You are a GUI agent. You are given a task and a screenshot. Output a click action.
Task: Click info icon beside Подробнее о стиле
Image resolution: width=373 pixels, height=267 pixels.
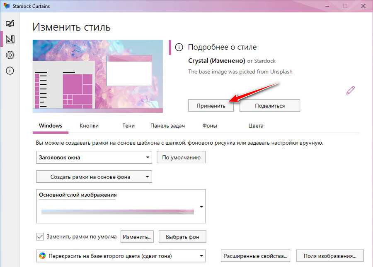point(179,47)
